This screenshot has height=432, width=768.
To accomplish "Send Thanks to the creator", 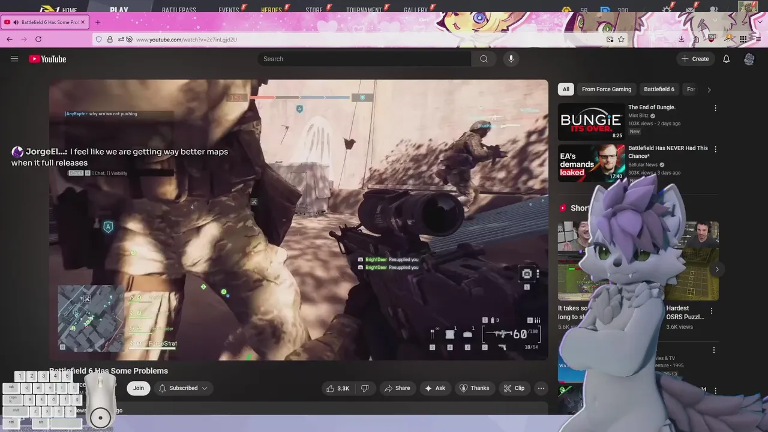I will click(474, 388).
